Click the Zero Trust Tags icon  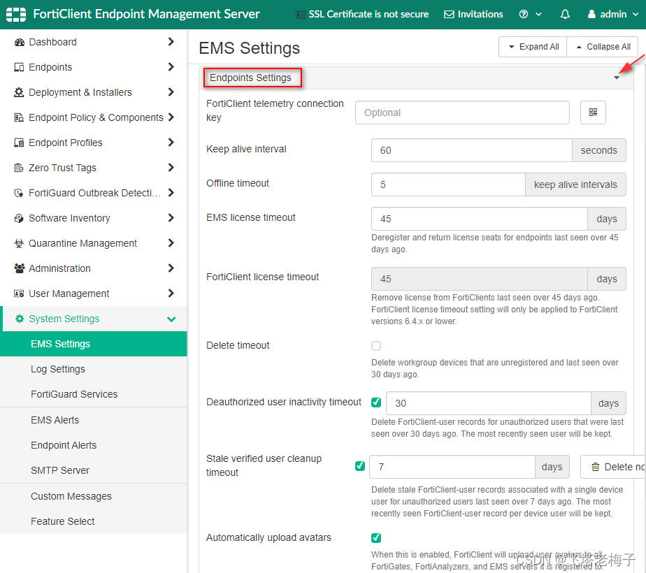pyautogui.click(x=19, y=168)
